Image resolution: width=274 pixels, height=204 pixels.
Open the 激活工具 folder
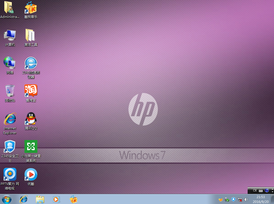tap(31, 38)
